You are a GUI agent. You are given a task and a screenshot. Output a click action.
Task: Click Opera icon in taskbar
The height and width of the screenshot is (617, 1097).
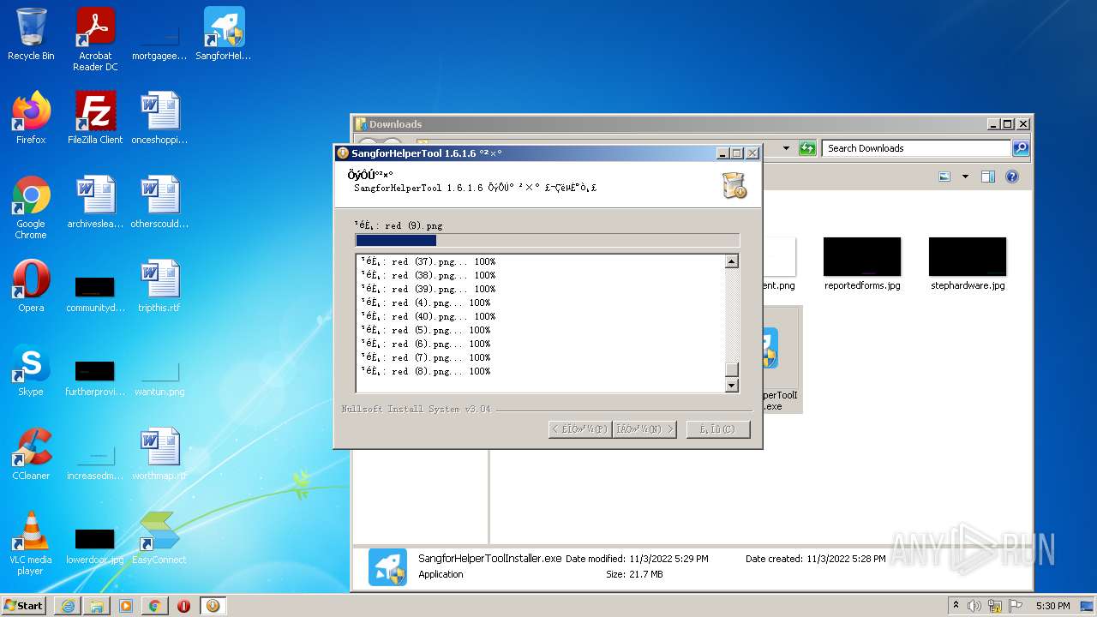coord(184,606)
